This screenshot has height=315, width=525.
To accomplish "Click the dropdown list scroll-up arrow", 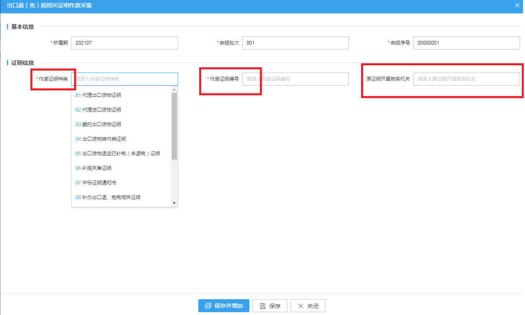I will coord(174,90).
